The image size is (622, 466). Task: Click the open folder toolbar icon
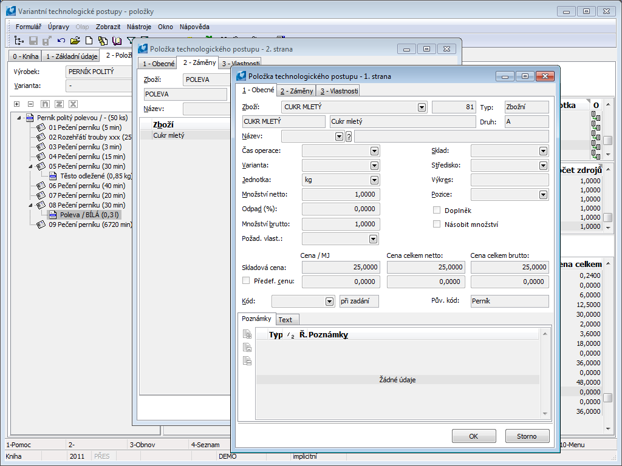point(75,41)
